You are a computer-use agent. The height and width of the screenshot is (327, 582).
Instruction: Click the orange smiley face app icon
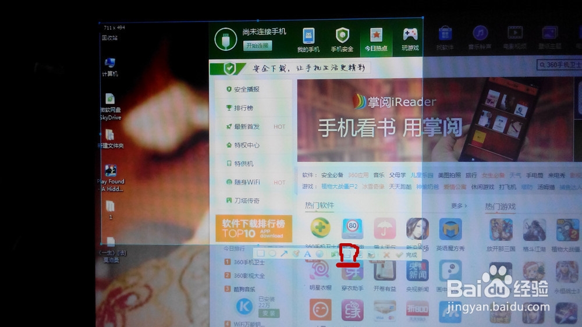(x=320, y=310)
